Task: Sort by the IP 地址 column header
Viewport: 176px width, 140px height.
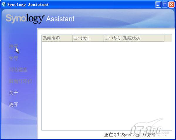Action: (88, 38)
